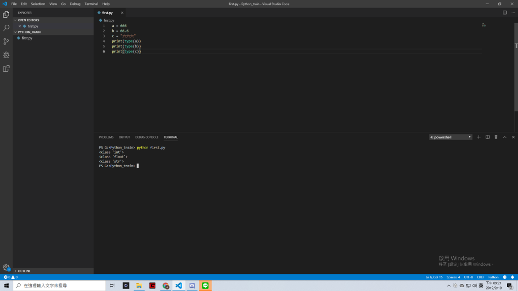Switch to the Problems panel tab

tap(106, 137)
